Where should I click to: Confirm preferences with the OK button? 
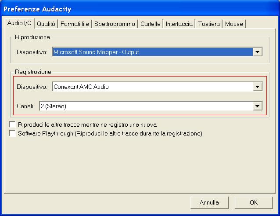(x=253, y=203)
